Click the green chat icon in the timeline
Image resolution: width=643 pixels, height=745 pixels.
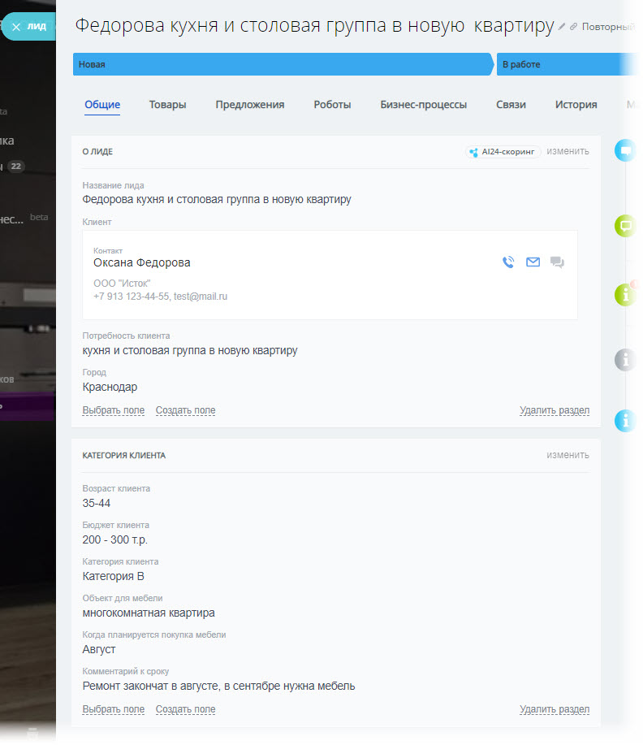tap(625, 226)
